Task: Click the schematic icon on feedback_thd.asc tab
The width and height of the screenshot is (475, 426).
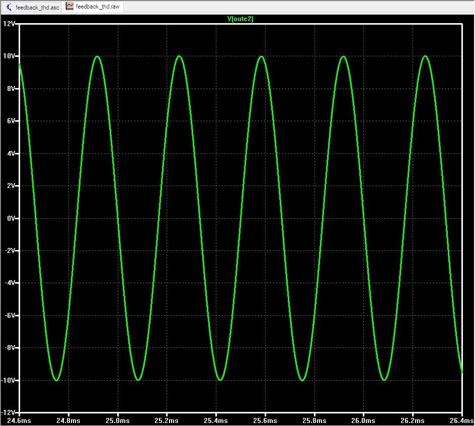Action: click(x=9, y=7)
